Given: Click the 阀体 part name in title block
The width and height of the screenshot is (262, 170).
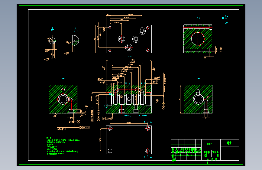Looking at the screenshot, I should (229, 143).
